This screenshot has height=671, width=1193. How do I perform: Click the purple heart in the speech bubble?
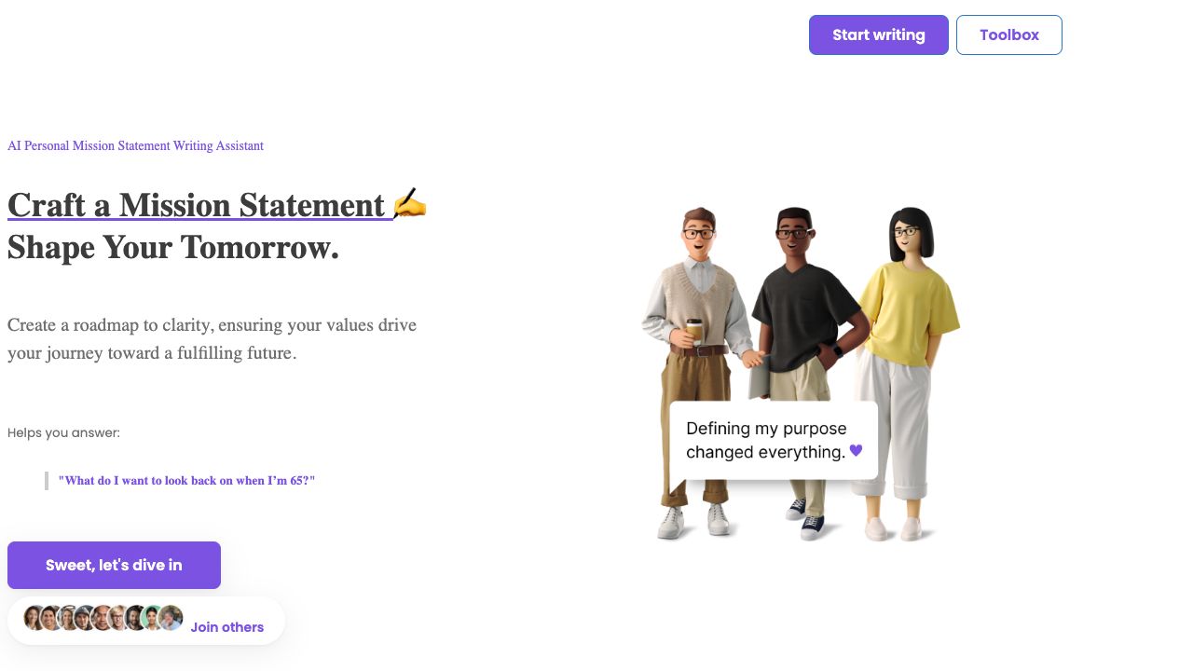click(856, 451)
